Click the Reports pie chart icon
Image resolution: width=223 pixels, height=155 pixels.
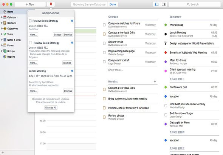[x=5, y=57]
